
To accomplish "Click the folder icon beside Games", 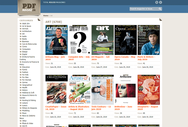I will click(21, 82).
